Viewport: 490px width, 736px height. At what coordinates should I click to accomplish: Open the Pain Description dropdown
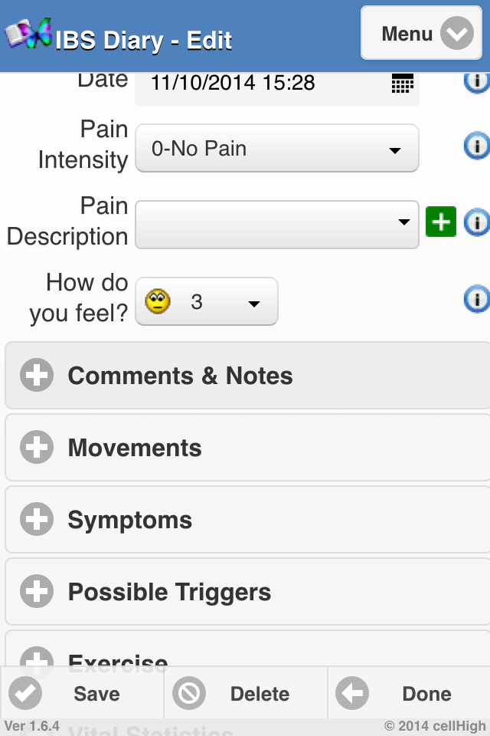coord(277,224)
